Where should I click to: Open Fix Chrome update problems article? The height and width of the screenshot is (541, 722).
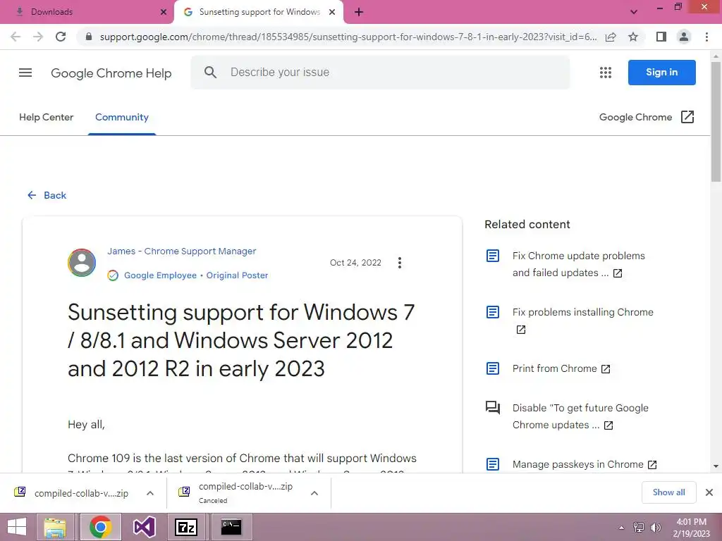578,264
